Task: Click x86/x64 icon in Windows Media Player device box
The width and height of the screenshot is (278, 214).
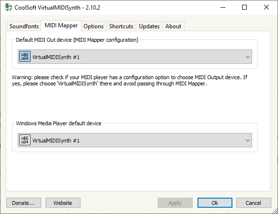Action: pos(25,140)
